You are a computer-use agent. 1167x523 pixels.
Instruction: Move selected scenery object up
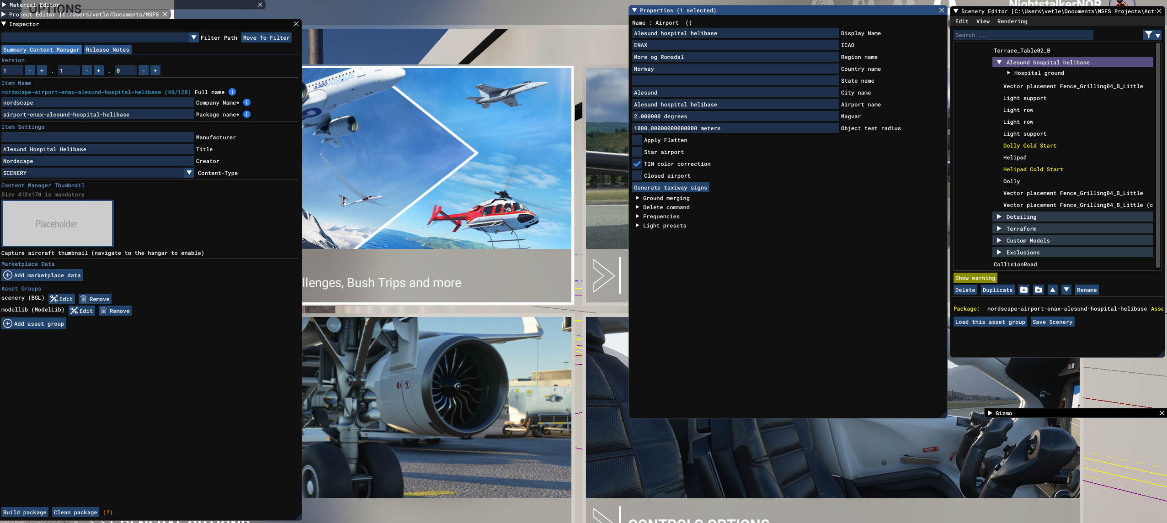click(x=1053, y=290)
